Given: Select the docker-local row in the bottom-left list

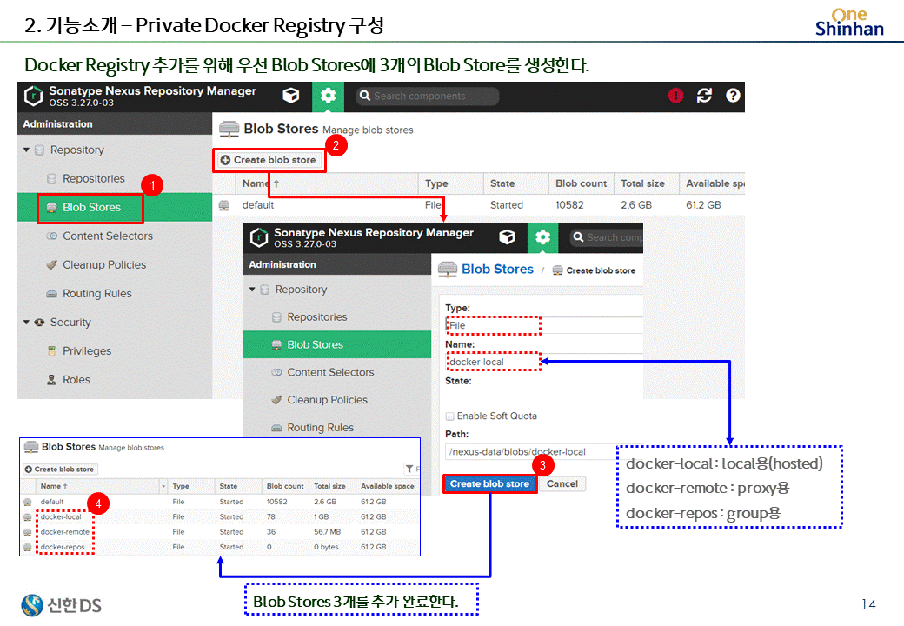Looking at the screenshot, I should [x=220, y=517].
